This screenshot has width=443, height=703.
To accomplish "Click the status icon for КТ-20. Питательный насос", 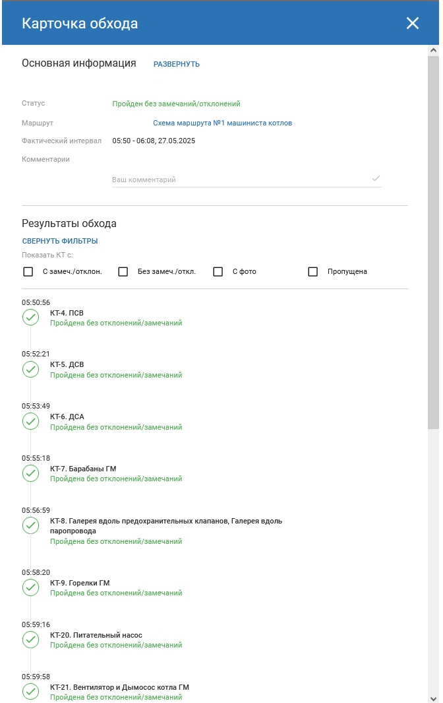I will (30, 640).
